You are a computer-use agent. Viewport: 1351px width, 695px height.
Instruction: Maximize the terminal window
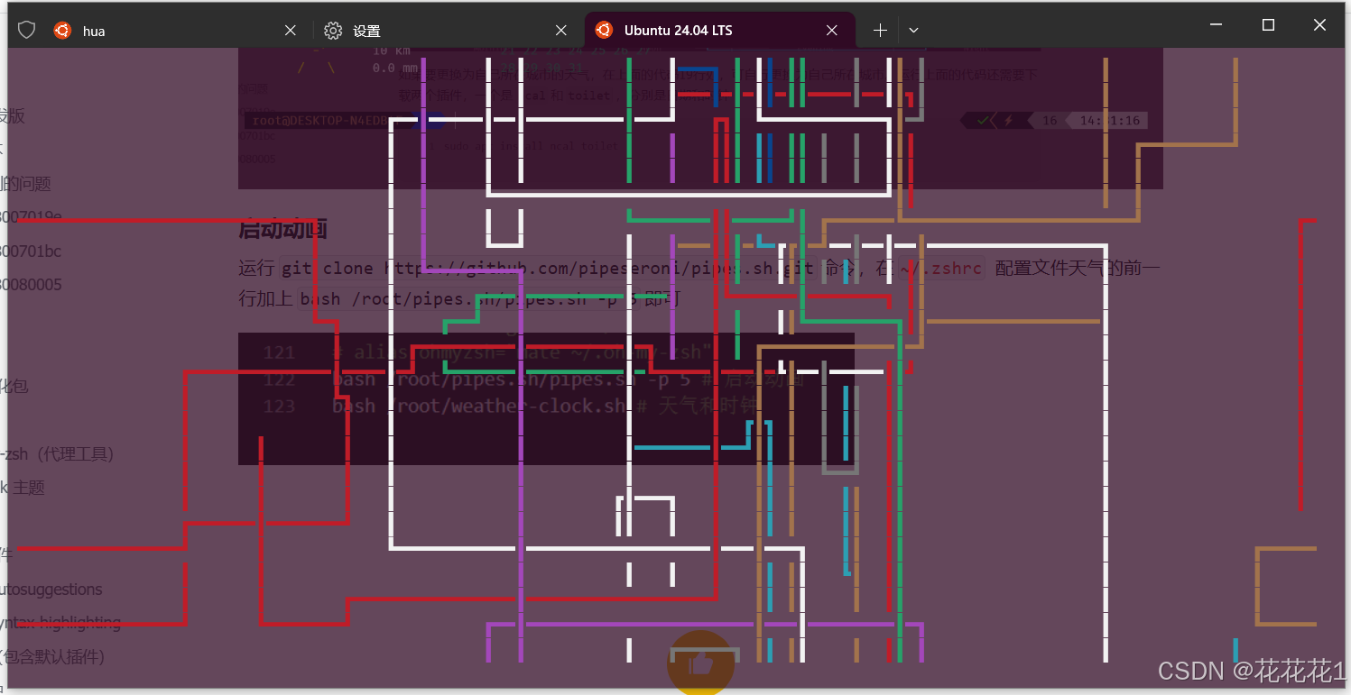tap(1268, 25)
